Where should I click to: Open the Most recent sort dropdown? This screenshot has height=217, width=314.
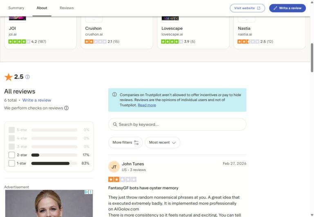point(162,143)
